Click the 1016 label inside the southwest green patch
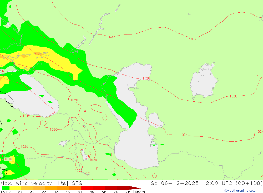The width and height of the screenshot is (263, 193). point(8,159)
